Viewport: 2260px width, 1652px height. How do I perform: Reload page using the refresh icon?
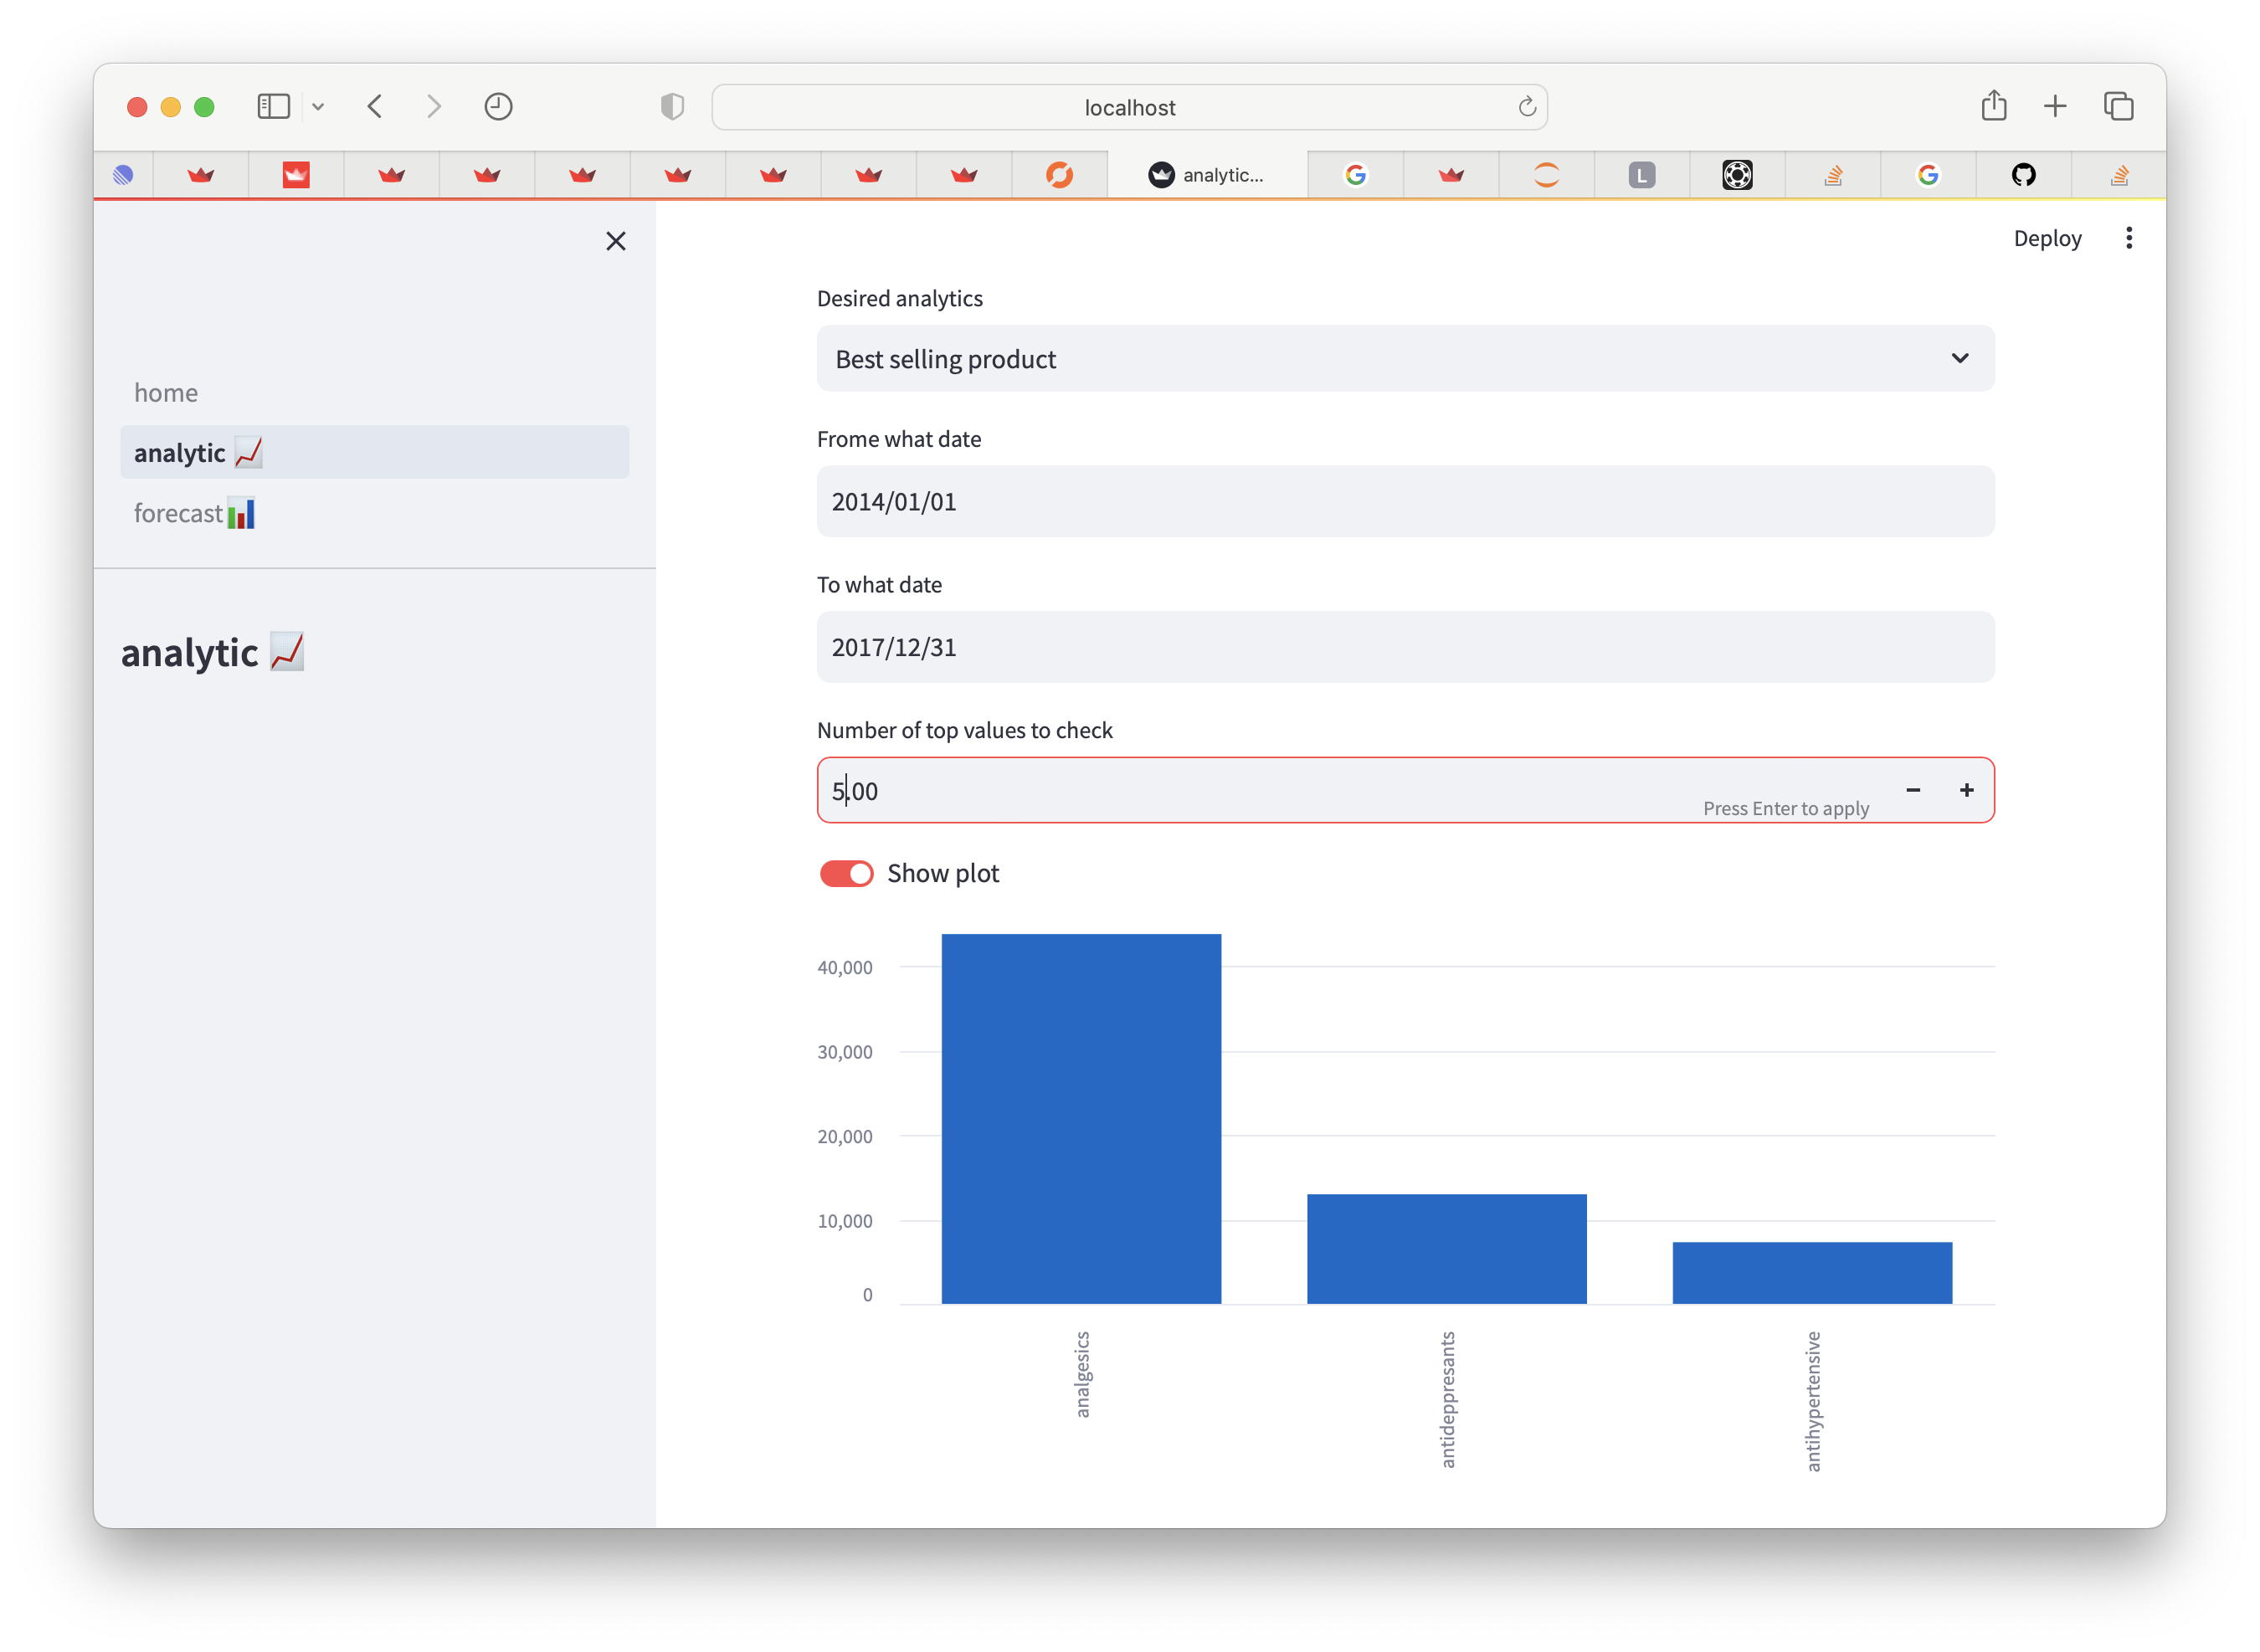(1526, 107)
